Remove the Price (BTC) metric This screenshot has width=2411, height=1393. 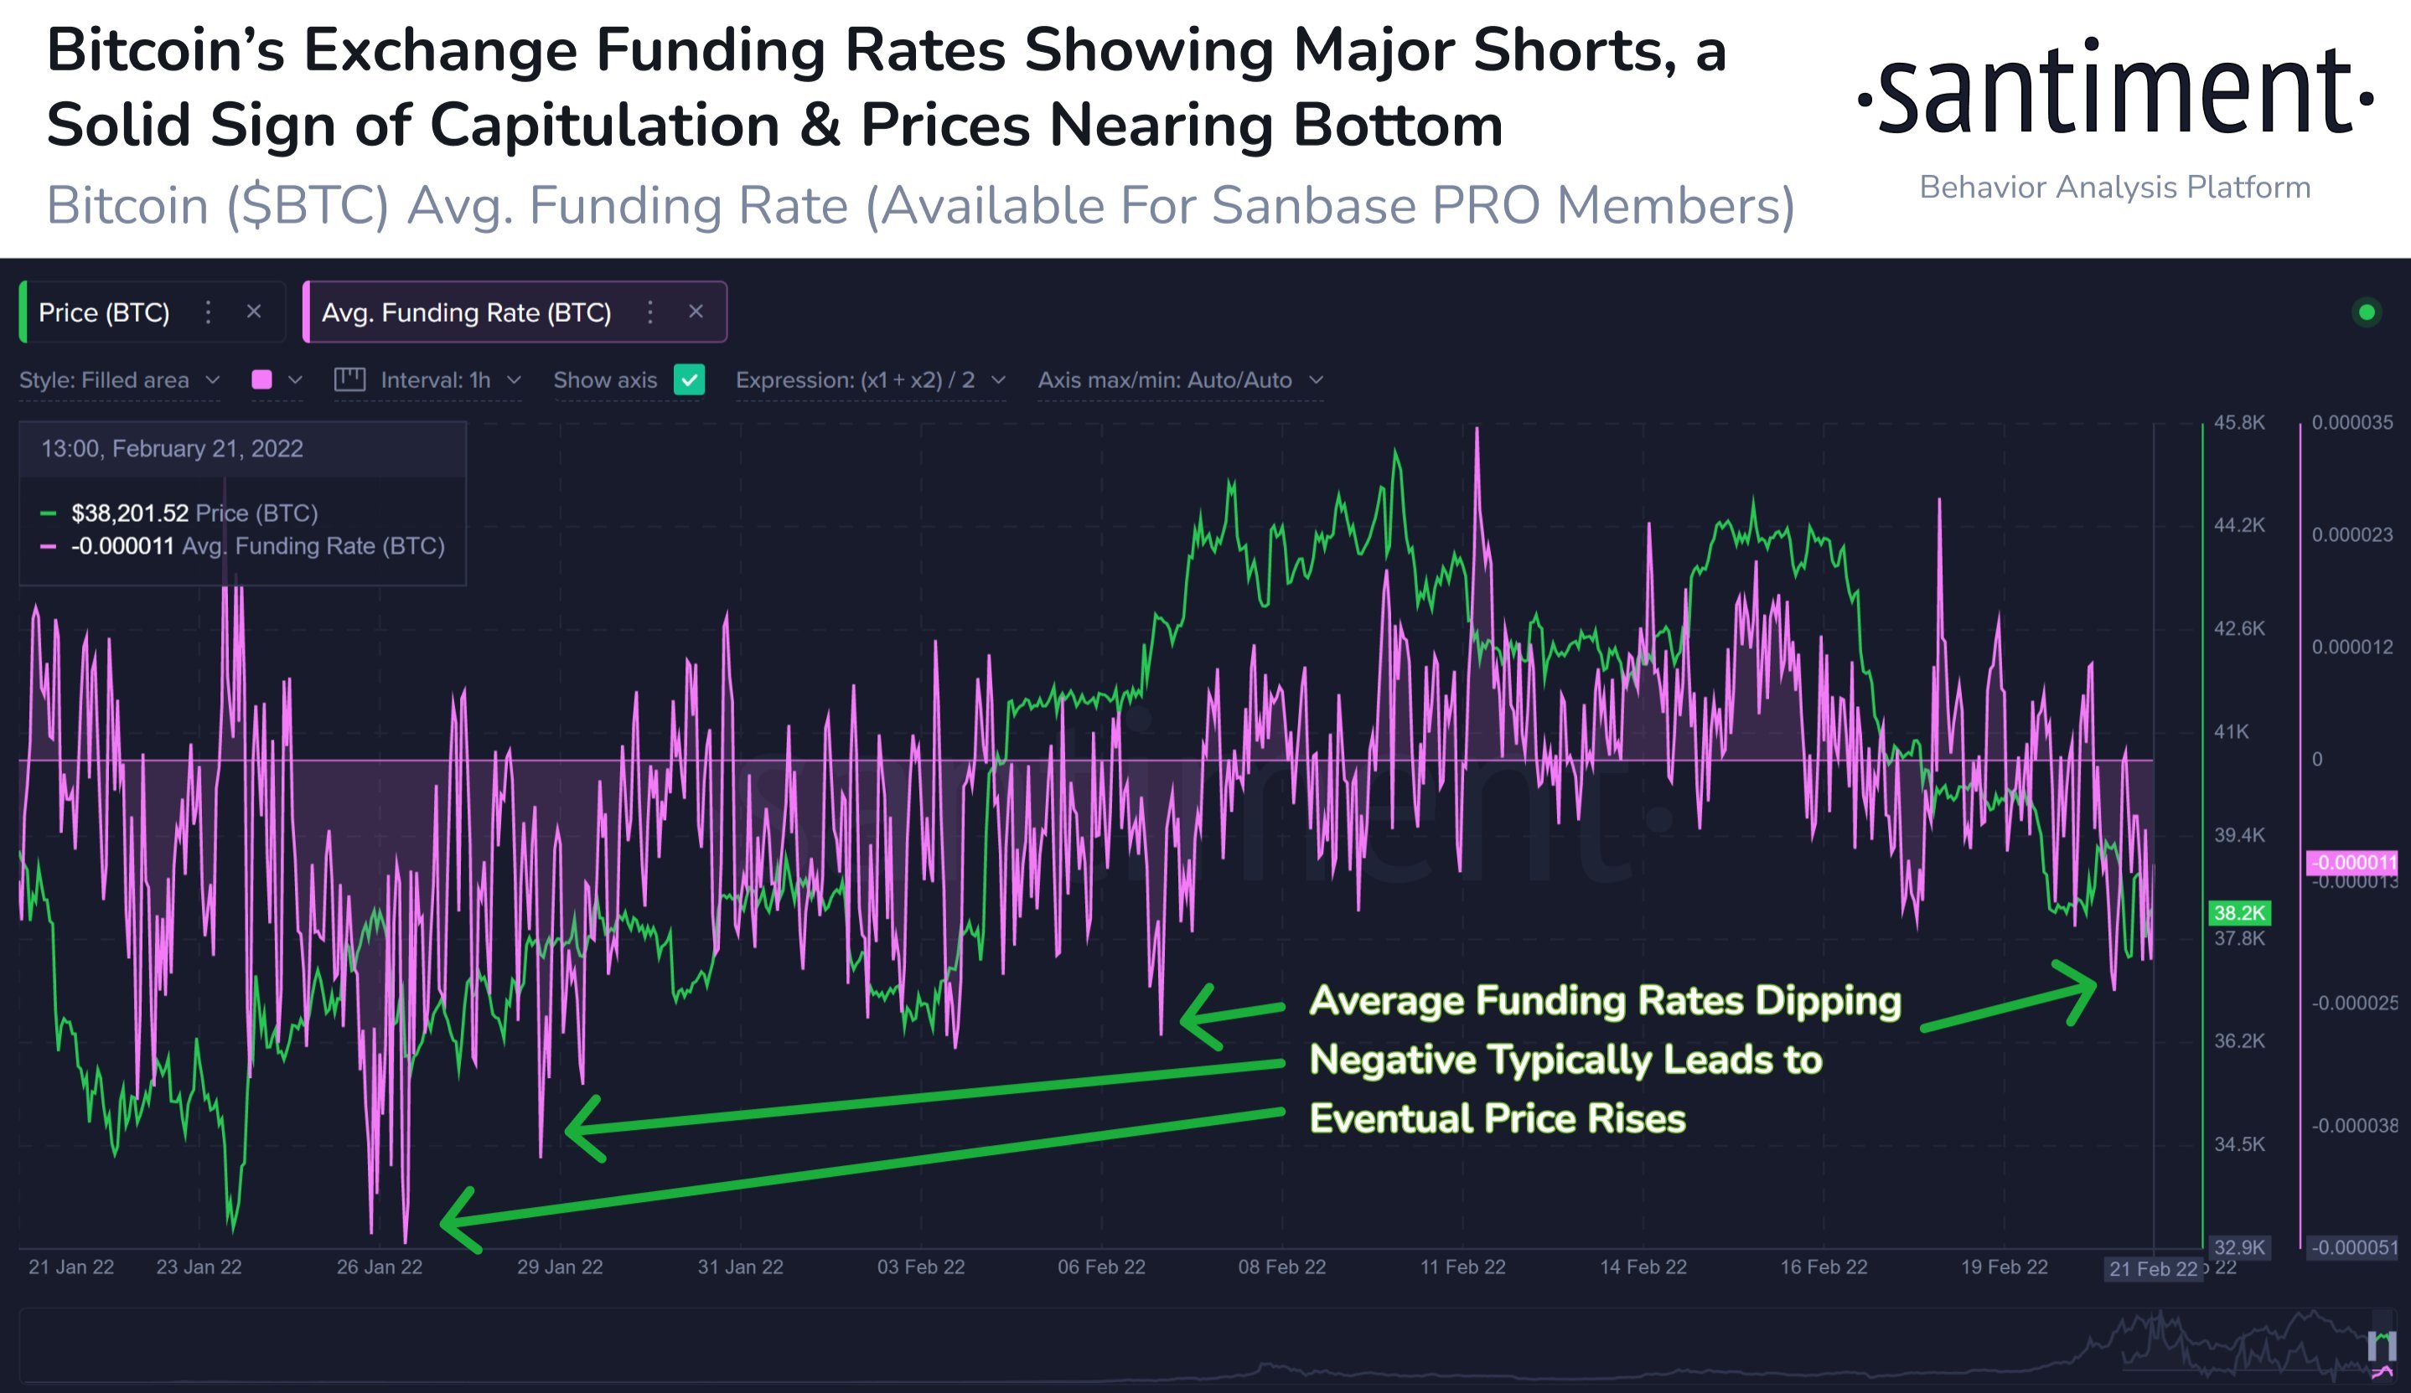pos(255,312)
